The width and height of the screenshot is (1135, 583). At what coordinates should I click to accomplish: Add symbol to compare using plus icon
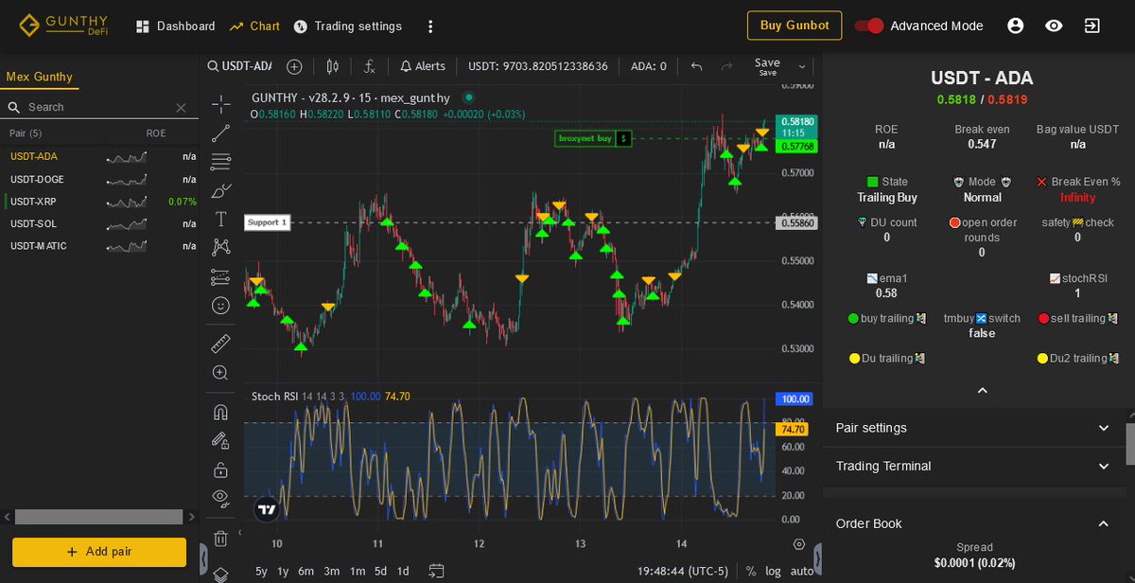(x=294, y=66)
